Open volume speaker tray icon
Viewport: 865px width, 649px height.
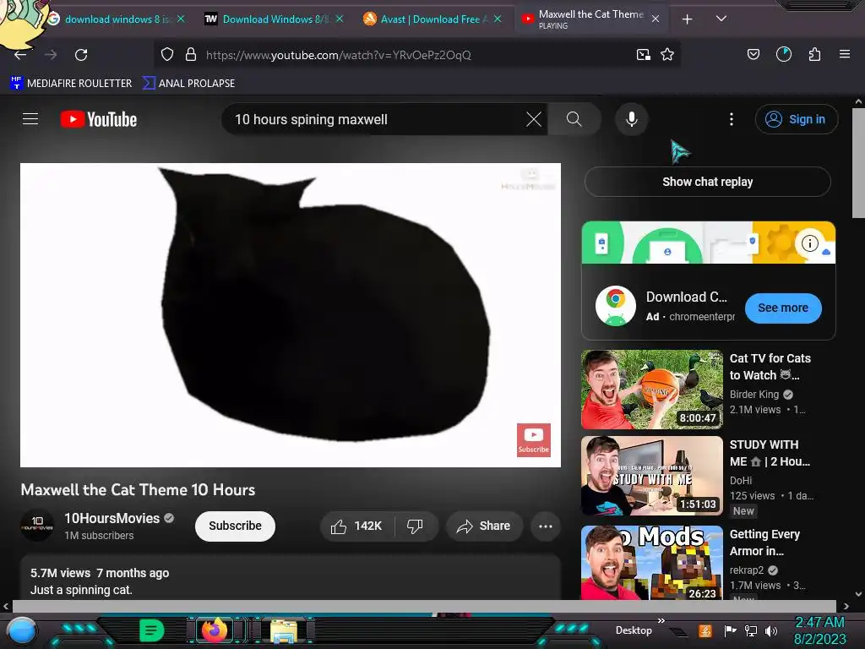771,630
